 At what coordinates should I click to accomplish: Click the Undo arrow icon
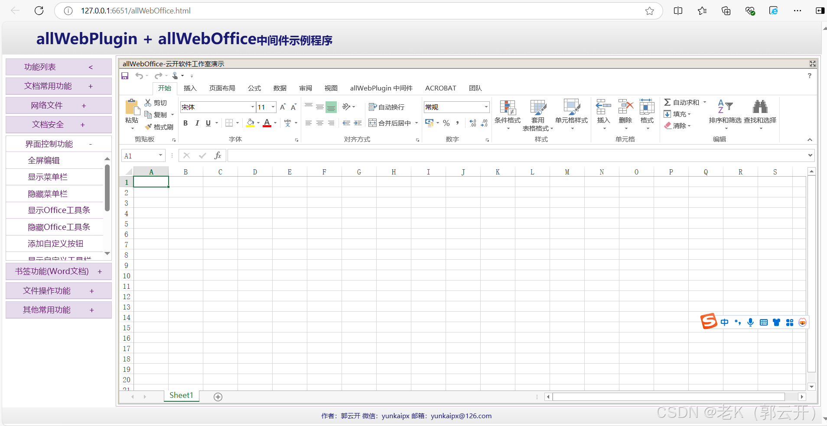click(x=139, y=76)
